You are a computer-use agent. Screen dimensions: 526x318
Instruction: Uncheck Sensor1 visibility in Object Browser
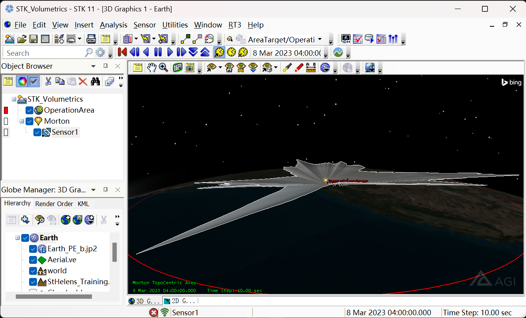[38, 132]
